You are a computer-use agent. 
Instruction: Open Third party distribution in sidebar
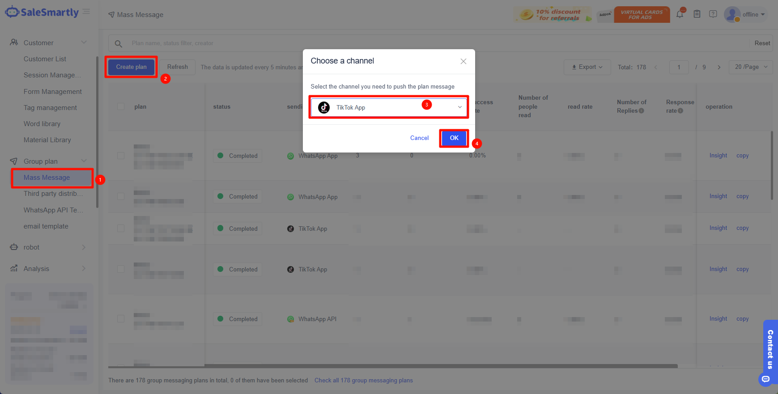[53, 194]
